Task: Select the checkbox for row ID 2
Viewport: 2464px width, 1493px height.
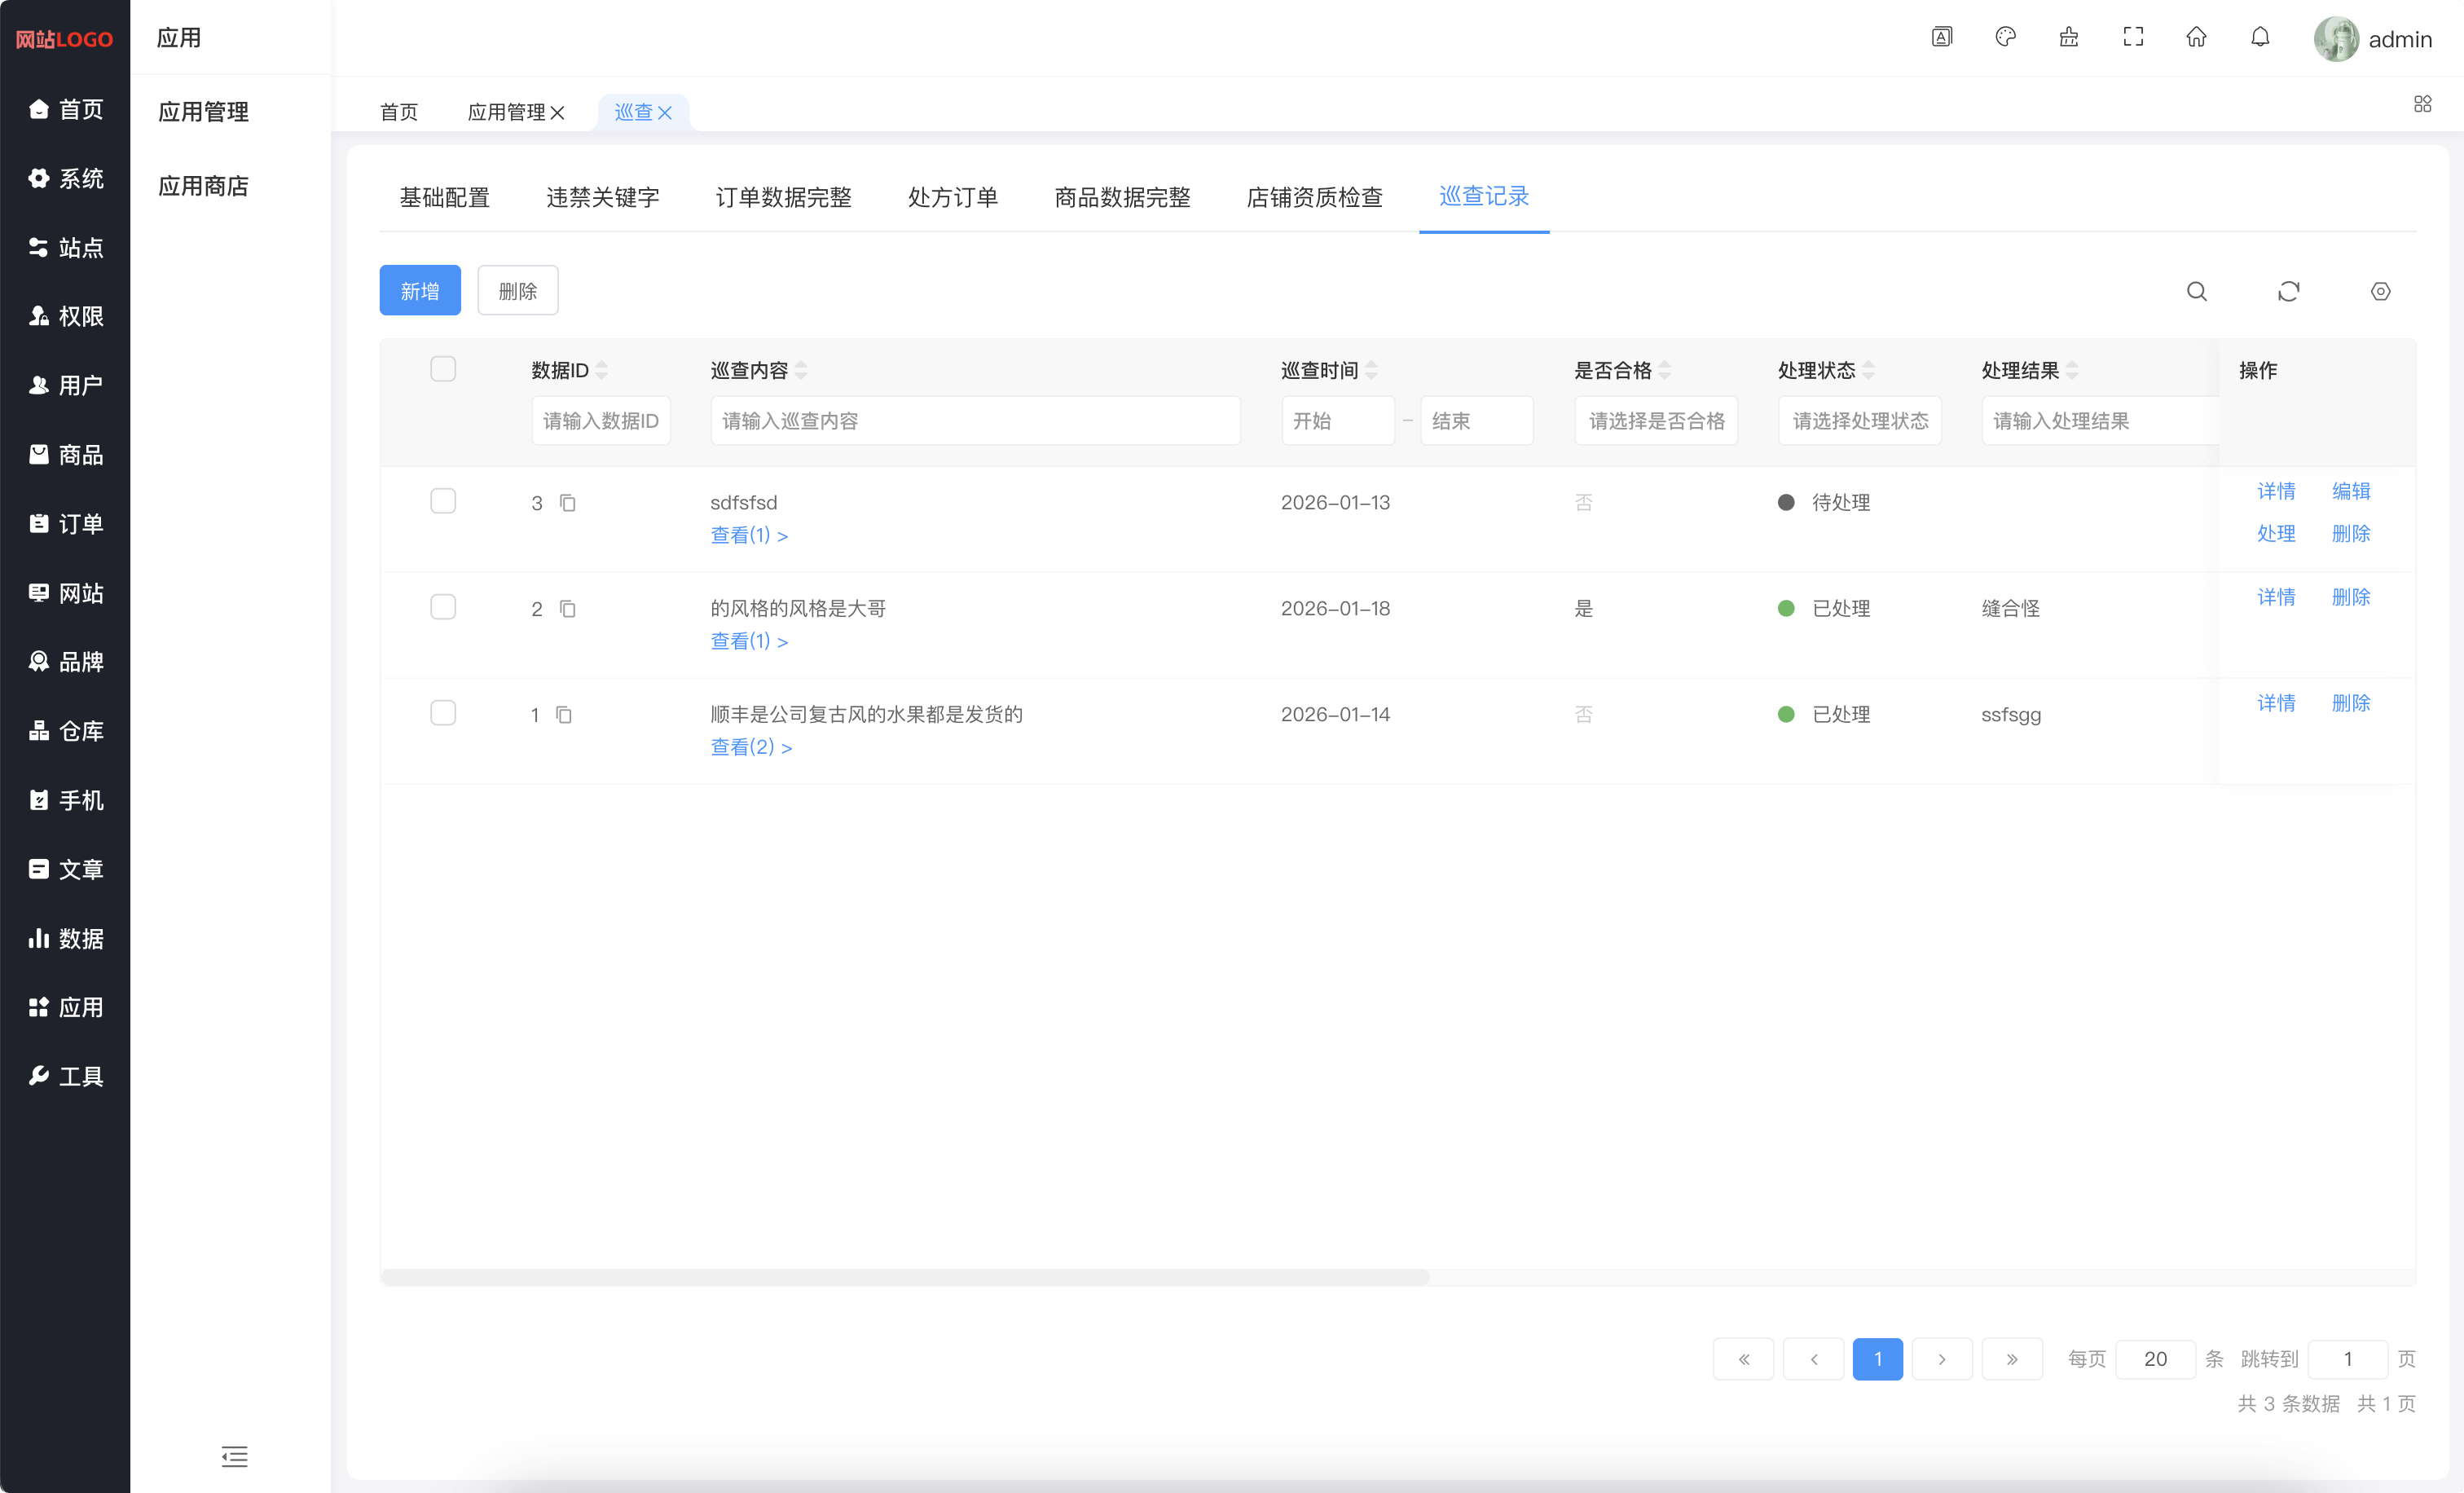Action: click(x=443, y=607)
